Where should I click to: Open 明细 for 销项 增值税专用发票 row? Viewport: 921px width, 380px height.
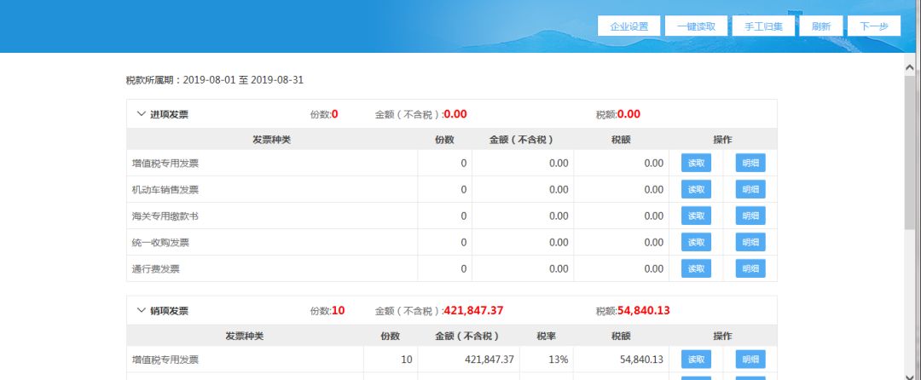pos(750,360)
